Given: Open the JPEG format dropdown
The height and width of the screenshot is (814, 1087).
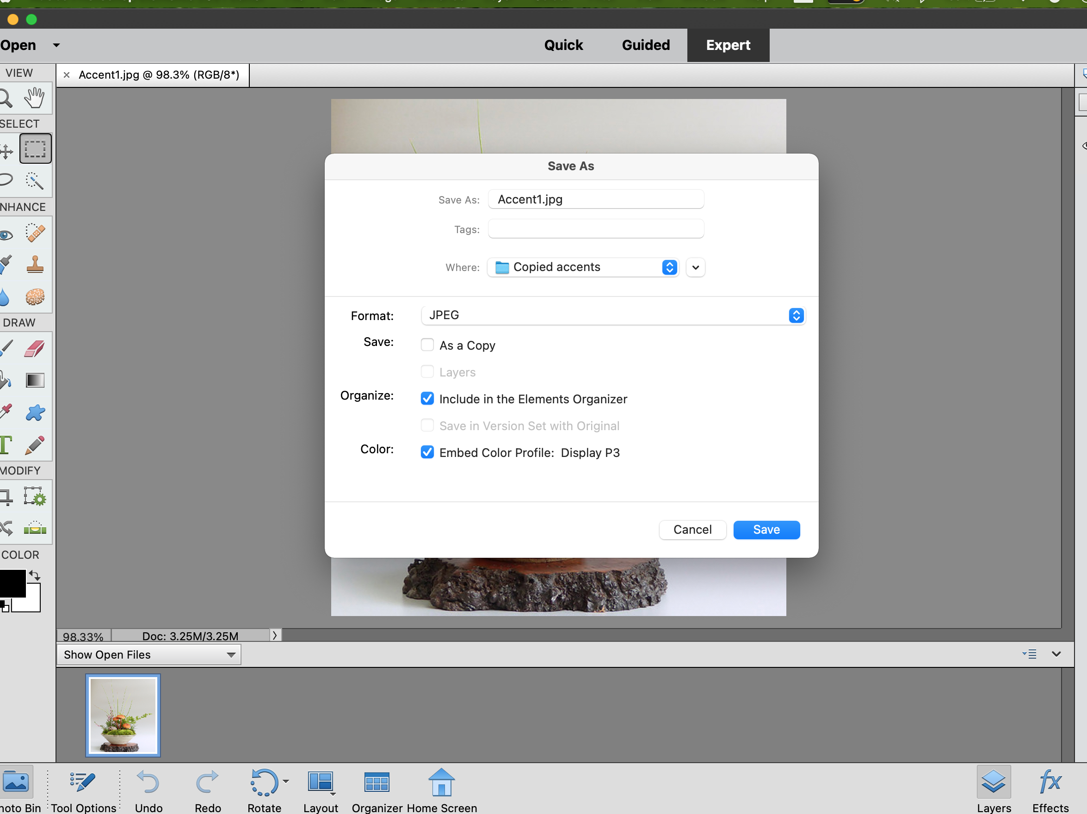Looking at the screenshot, I should [612, 315].
